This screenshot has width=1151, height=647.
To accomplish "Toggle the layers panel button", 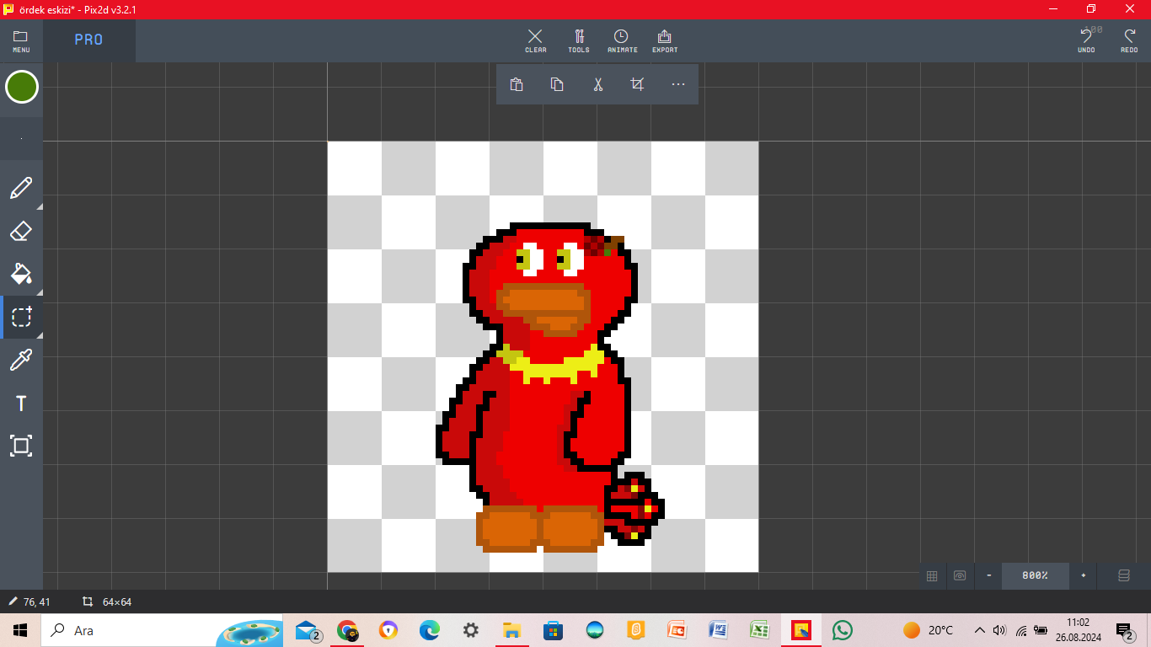I will coord(1123,576).
